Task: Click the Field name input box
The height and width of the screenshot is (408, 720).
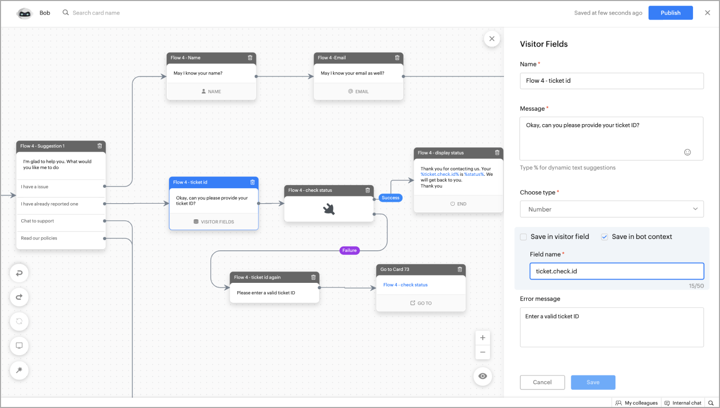Action: point(616,271)
